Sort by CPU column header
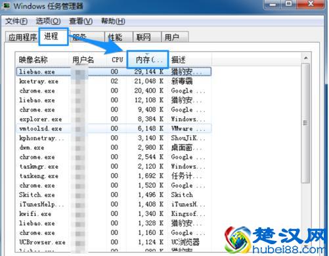 [117, 60]
